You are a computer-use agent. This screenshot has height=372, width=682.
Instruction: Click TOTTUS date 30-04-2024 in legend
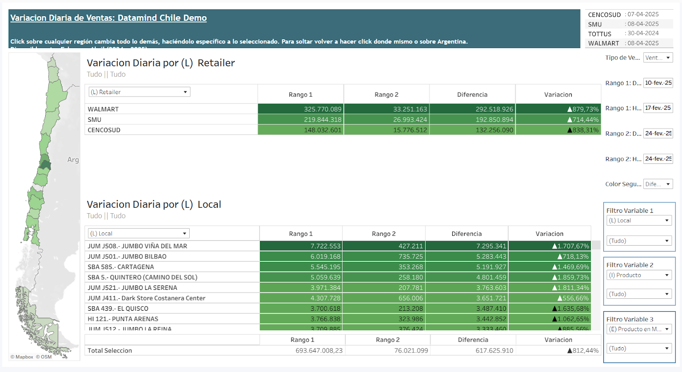[x=643, y=33]
